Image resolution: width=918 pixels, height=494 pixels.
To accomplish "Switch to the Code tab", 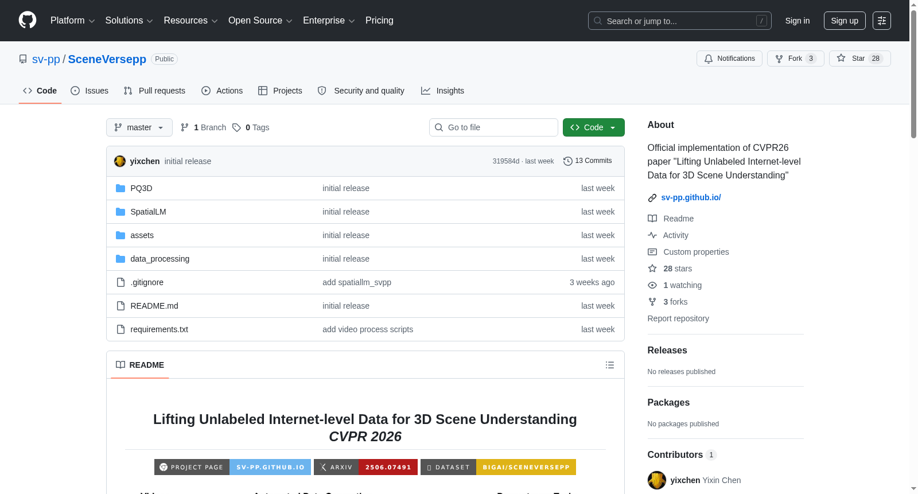I will pyautogui.click(x=40, y=91).
